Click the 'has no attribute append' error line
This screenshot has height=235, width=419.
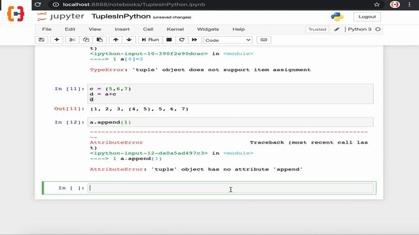(x=196, y=169)
